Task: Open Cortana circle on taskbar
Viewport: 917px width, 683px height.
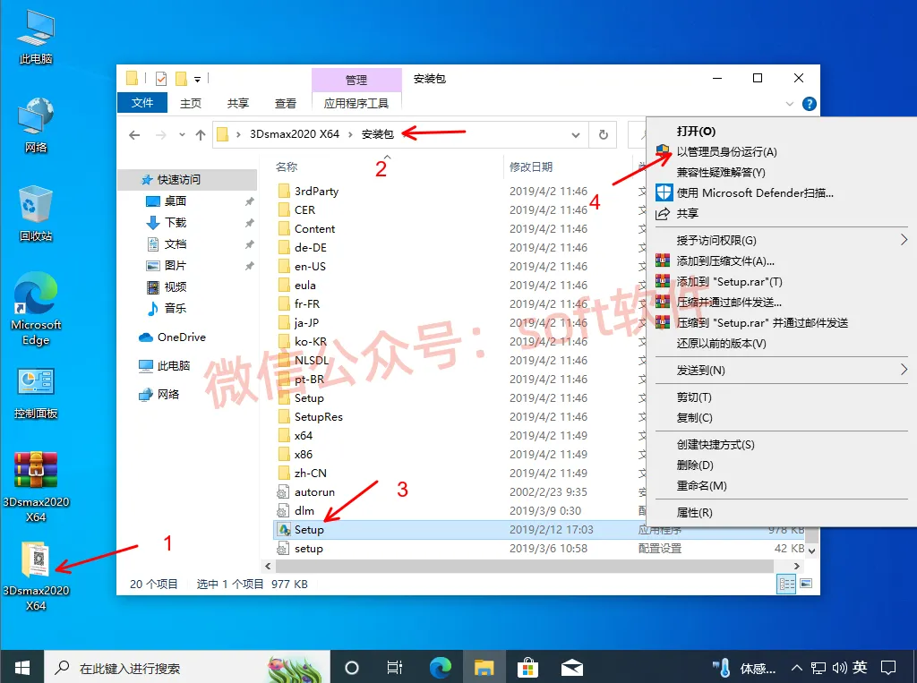Action: pos(351,667)
